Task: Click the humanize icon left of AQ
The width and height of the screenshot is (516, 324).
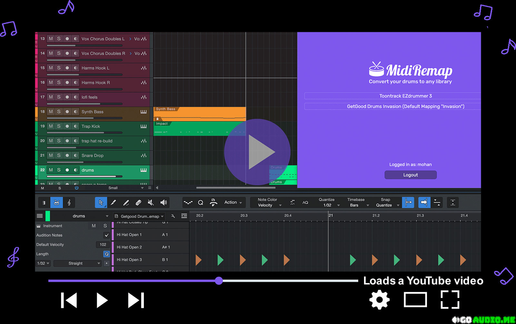Action: click(293, 203)
